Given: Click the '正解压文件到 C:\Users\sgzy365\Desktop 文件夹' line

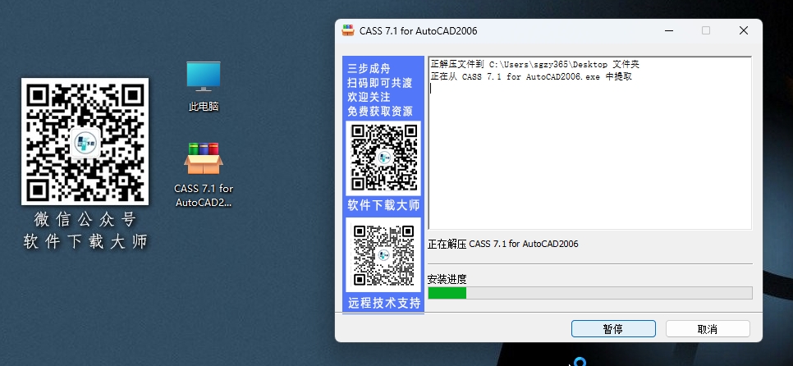Looking at the screenshot, I should tap(535, 65).
